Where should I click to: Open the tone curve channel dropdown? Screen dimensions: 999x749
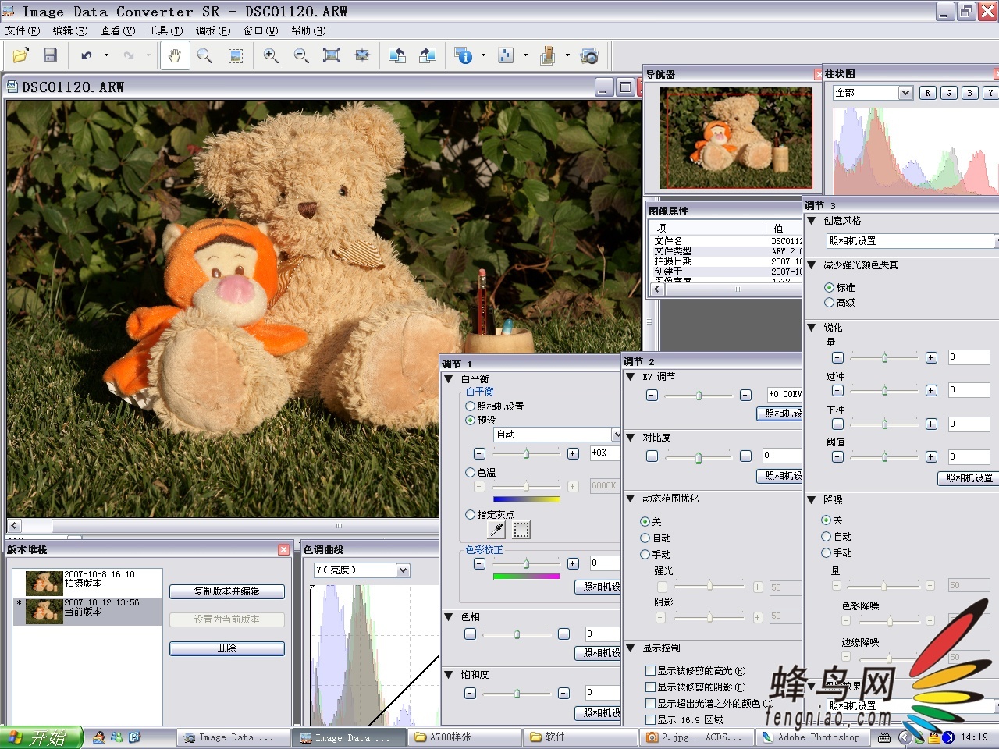[403, 570]
